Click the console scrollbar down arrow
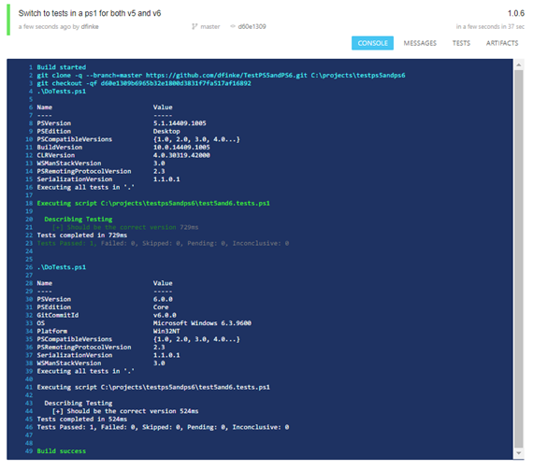533x470 pixels. point(519,452)
